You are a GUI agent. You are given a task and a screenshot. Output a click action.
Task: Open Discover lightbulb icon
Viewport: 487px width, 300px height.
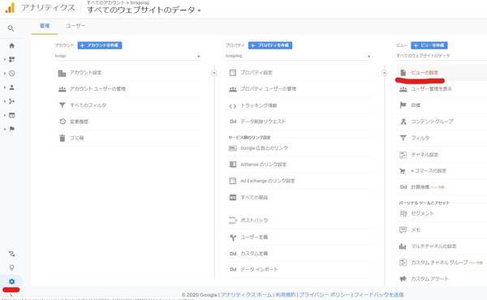click(x=12, y=268)
